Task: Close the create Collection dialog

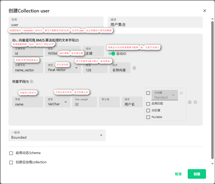Action: pyautogui.click(x=204, y=11)
